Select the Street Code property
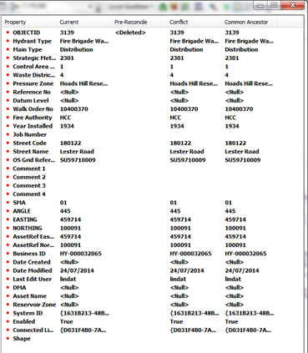This screenshot has width=308, height=353. [x=29, y=143]
